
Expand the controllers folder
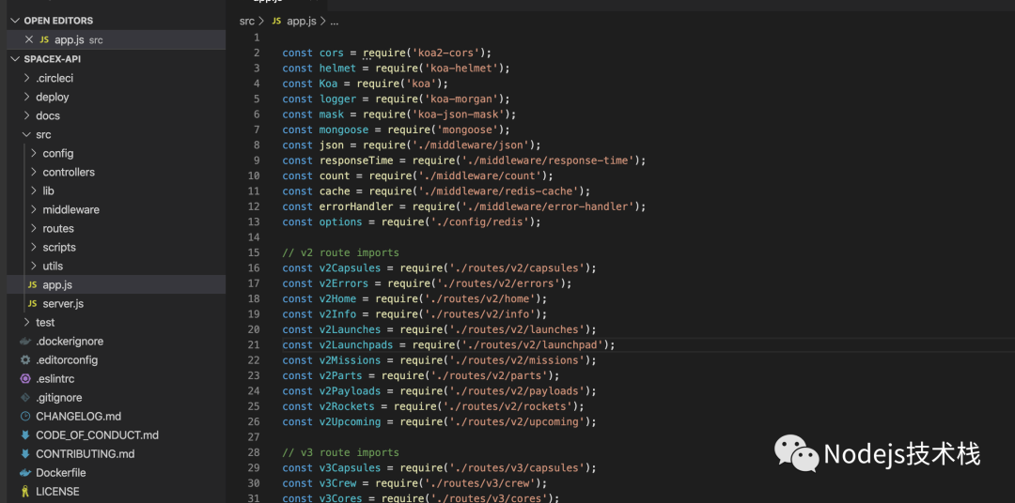click(x=34, y=172)
